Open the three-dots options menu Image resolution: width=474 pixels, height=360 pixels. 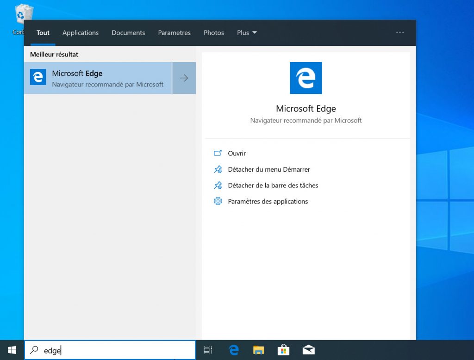[x=400, y=32]
